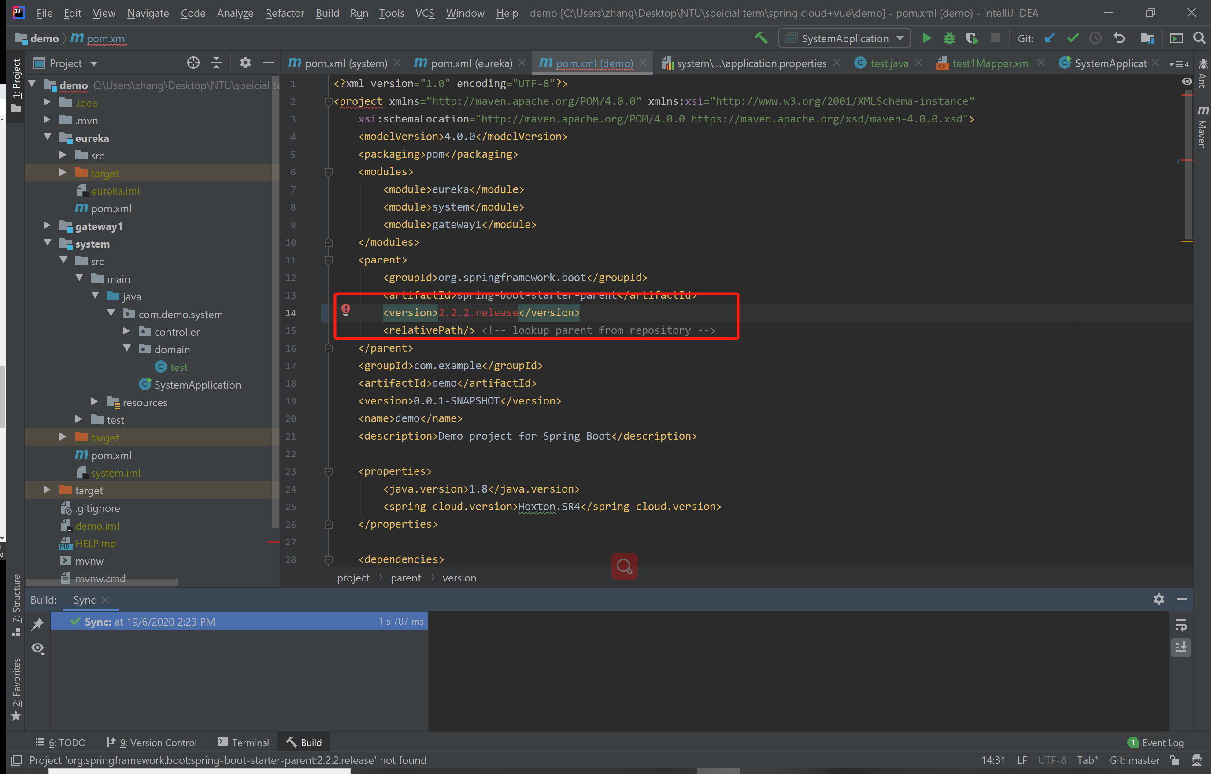Show hidden editor tabs dropdown
The image size is (1211, 774).
coord(1178,64)
